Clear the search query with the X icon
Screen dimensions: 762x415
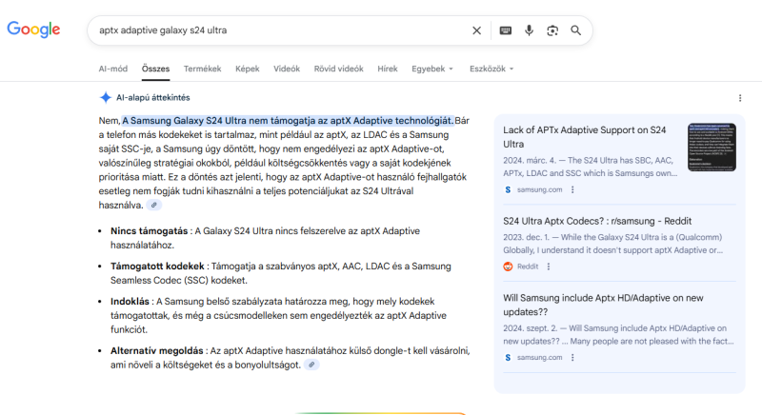click(x=477, y=30)
